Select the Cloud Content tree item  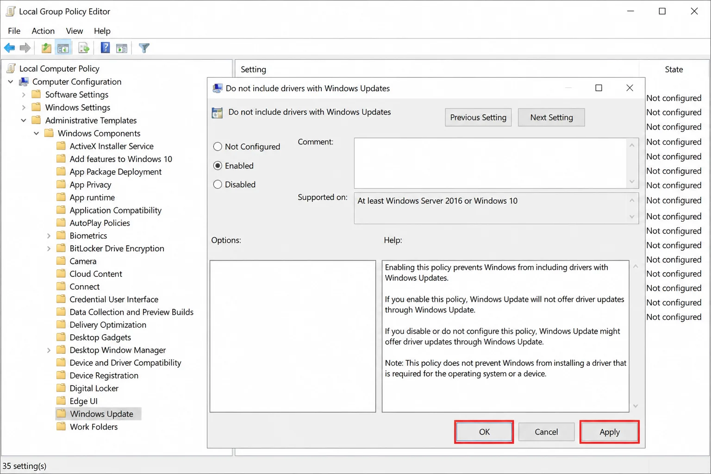pos(96,274)
